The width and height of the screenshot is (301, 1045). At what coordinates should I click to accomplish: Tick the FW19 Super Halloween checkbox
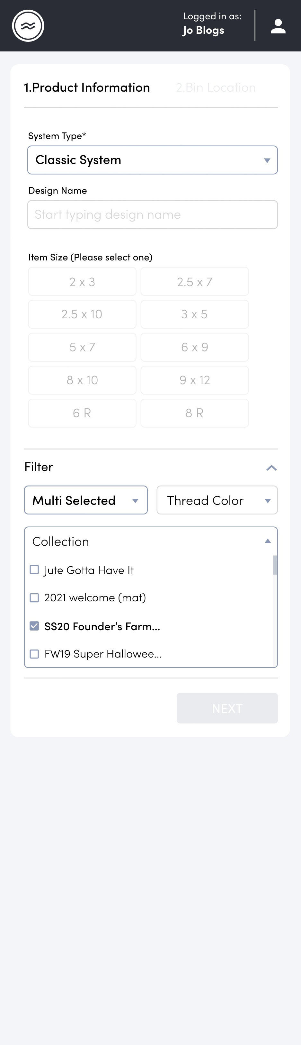[x=34, y=654]
